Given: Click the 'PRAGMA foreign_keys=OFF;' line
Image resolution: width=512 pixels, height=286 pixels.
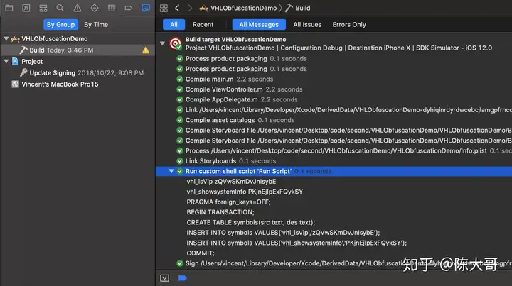Looking at the screenshot, I should click(x=228, y=202).
